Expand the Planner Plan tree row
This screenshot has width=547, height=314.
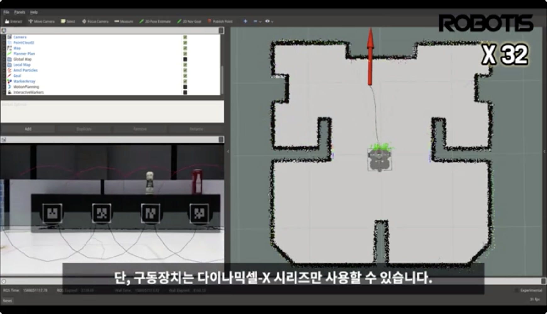[4, 53]
